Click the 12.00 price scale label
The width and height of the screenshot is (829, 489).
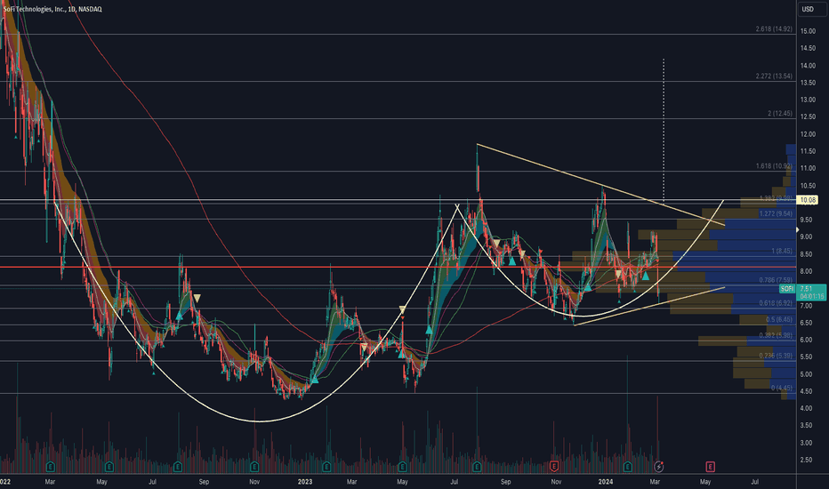[808, 134]
